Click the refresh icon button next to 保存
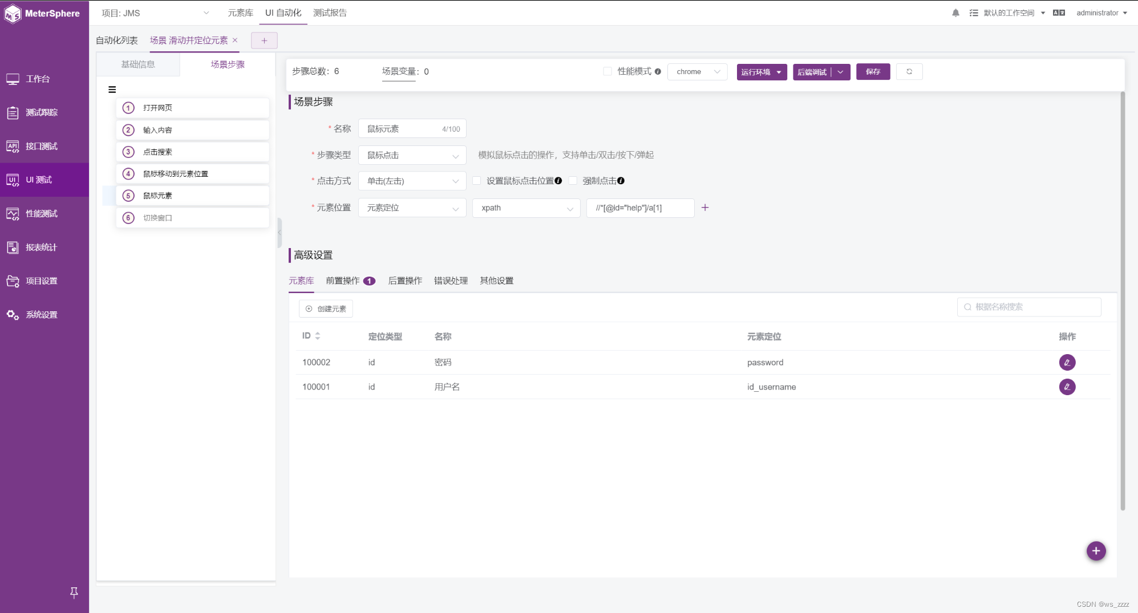 909,72
